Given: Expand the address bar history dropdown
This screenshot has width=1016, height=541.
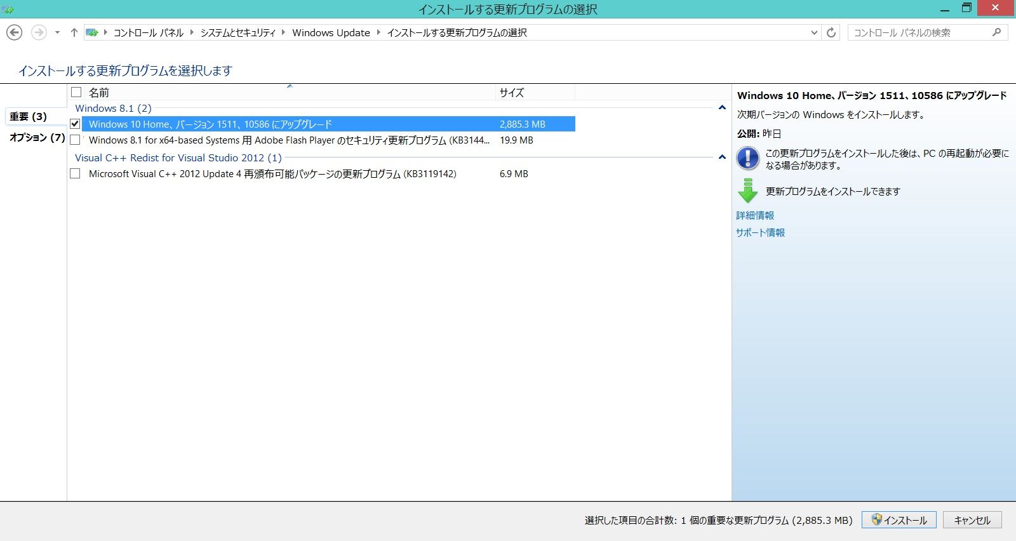Looking at the screenshot, I should [x=815, y=32].
